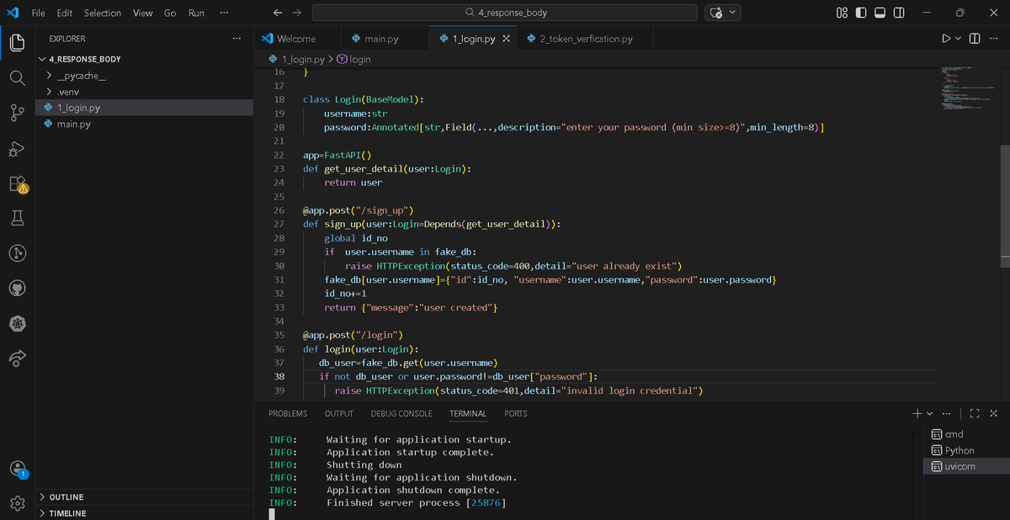Image resolution: width=1010 pixels, height=520 pixels.
Task: Open the Testing flask icon view
Action: 18,218
